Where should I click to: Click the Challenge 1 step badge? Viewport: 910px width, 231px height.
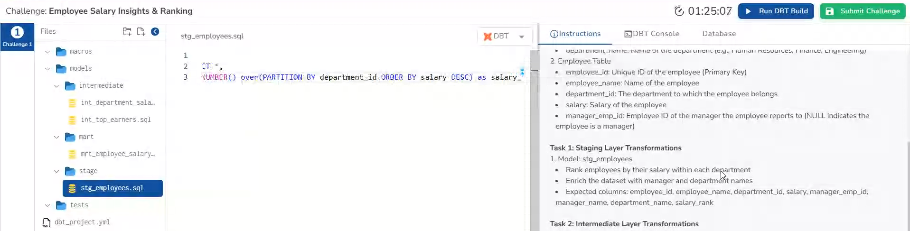point(17,37)
